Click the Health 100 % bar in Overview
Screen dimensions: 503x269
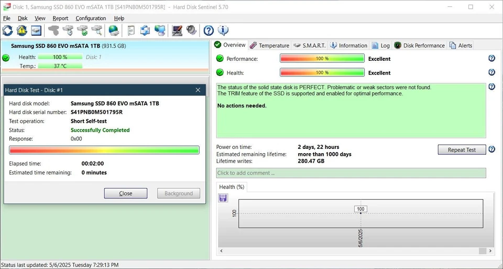pos(322,72)
